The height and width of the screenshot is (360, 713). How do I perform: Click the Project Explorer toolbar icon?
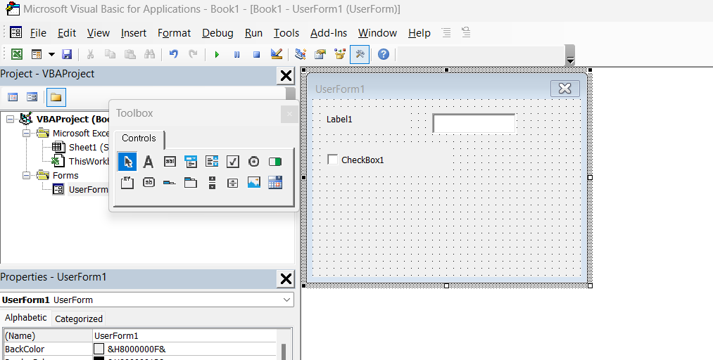[x=300, y=54]
